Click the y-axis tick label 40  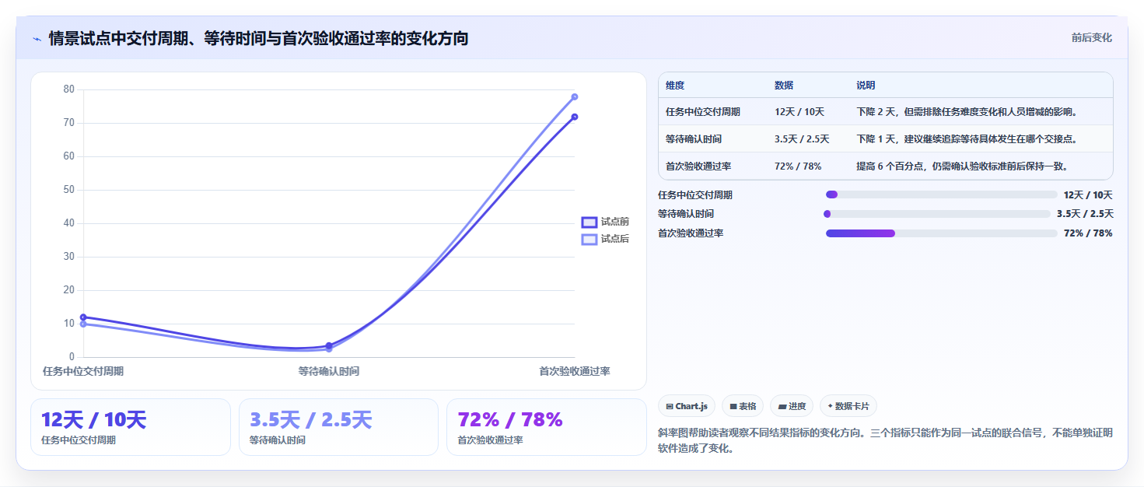coord(69,223)
